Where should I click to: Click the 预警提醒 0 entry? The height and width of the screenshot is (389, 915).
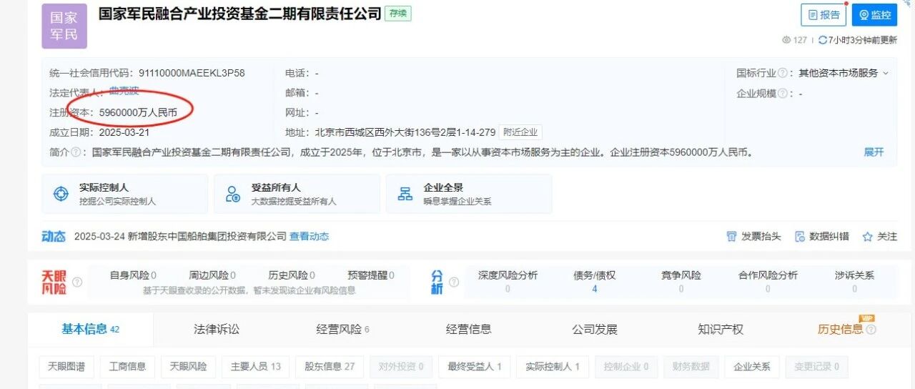pos(371,275)
